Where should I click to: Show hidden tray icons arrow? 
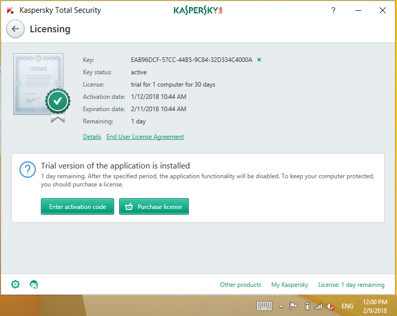coord(281,306)
